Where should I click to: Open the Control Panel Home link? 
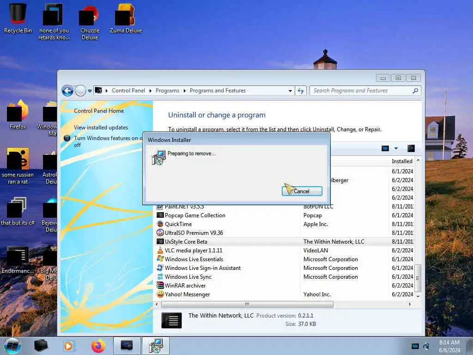click(99, 111)
